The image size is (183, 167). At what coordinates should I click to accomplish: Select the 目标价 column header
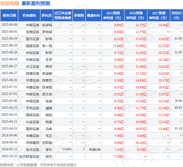[176, 15]
